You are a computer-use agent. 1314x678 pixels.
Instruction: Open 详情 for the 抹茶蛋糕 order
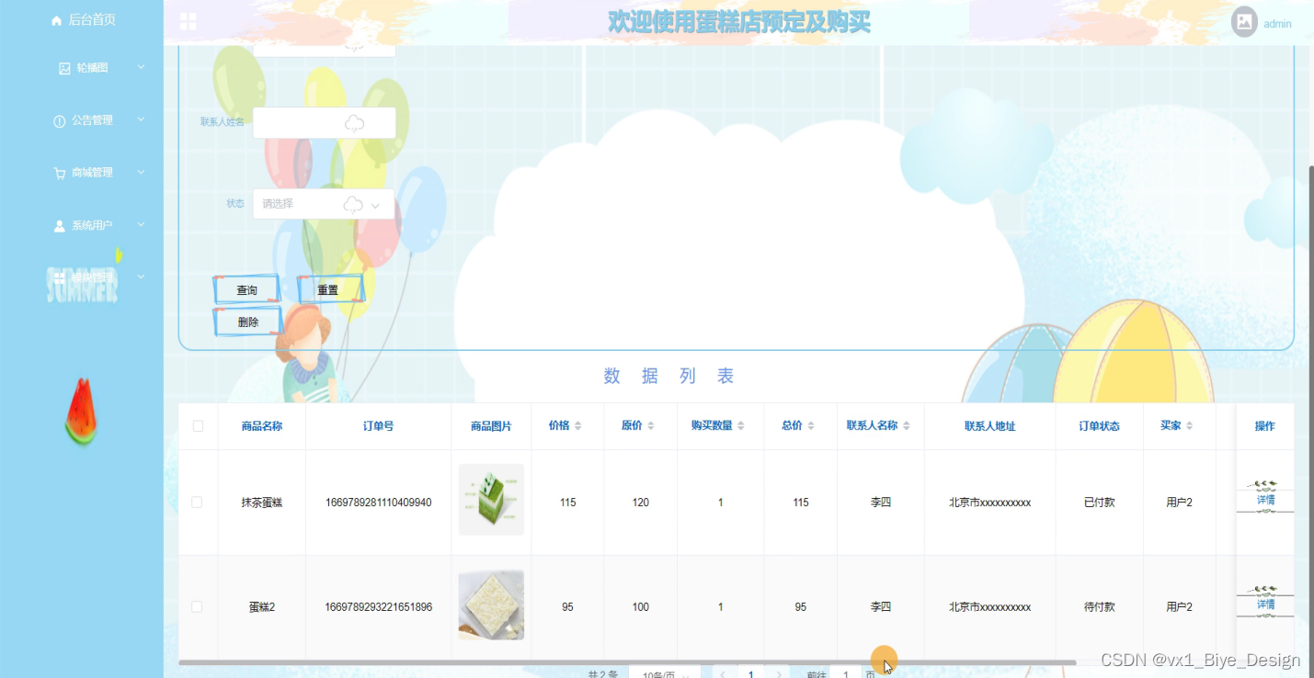1266,500
